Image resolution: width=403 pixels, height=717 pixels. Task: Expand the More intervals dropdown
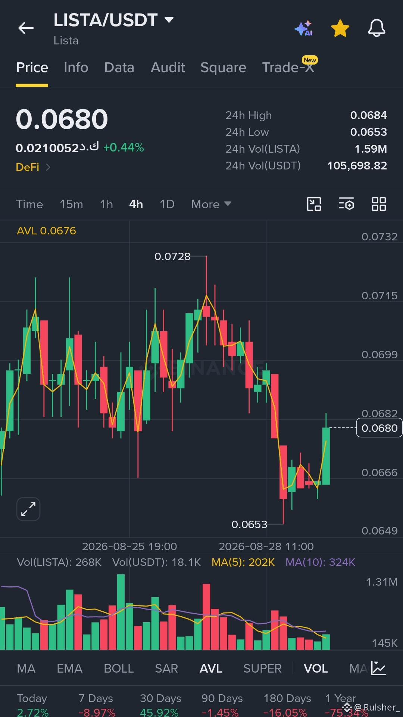(x=211, y=204)
